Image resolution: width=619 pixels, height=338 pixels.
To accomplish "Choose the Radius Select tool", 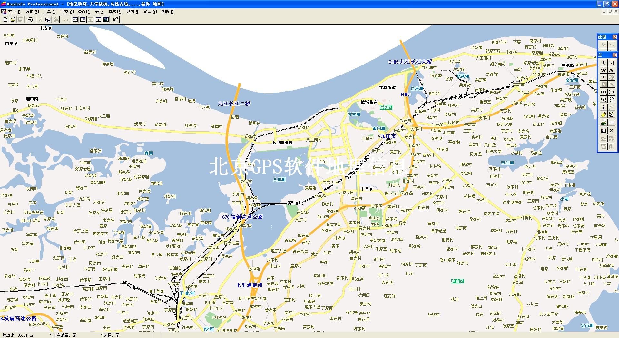I will (604, 70).
